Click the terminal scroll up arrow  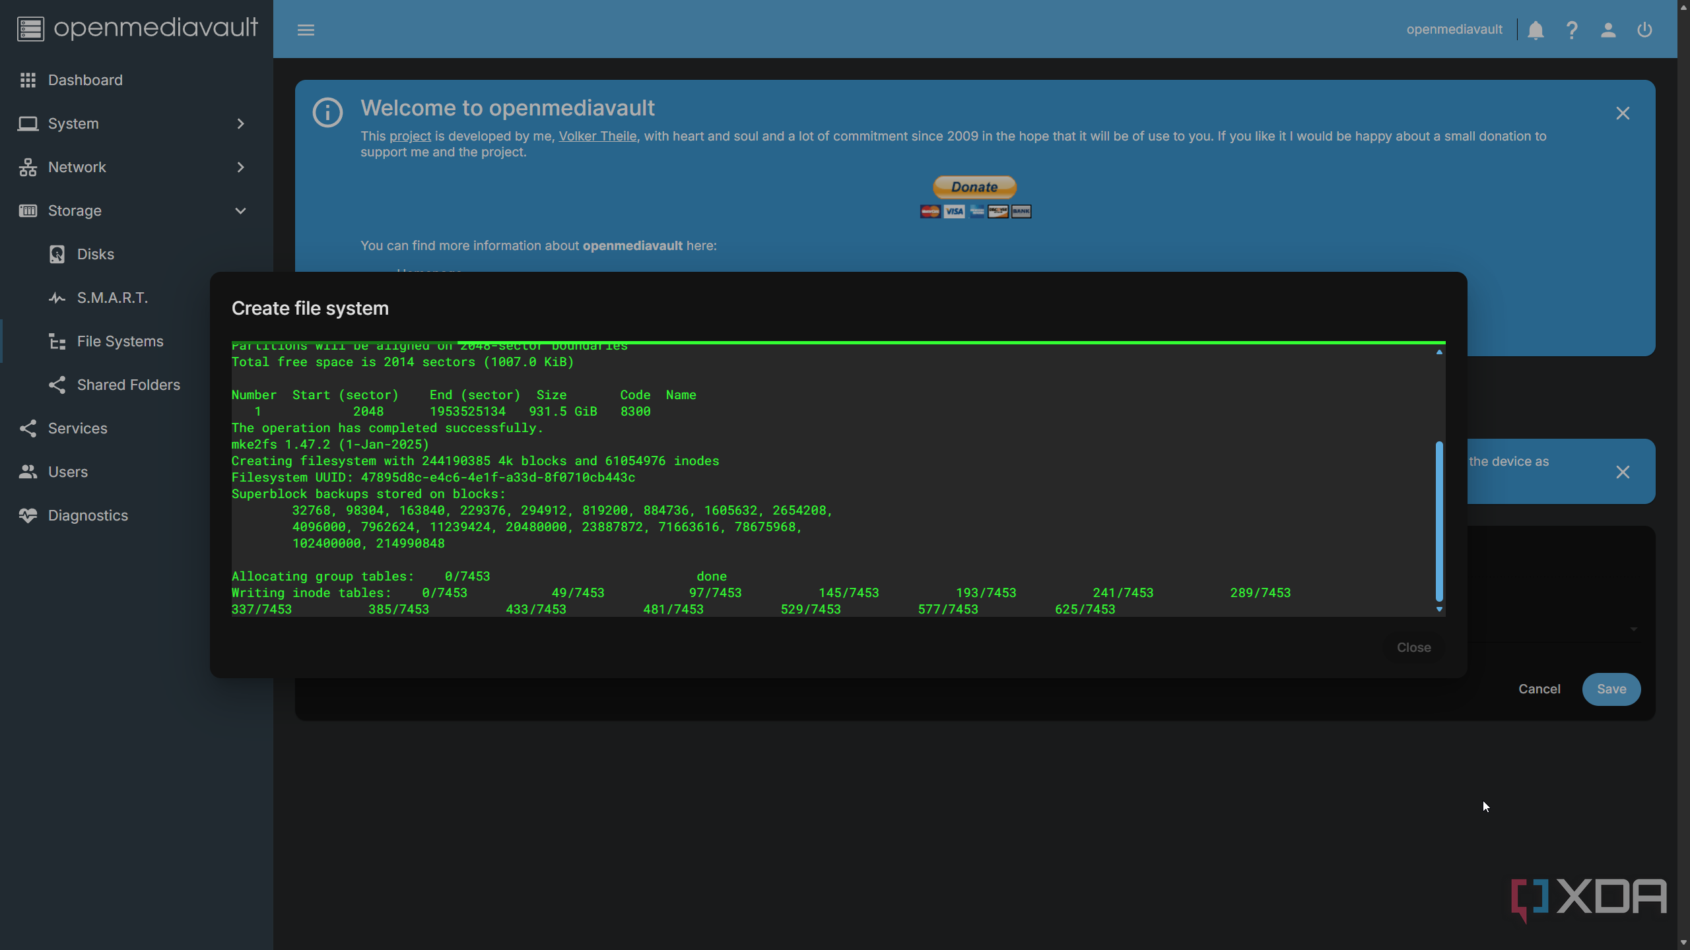(x=1439, y=352)
